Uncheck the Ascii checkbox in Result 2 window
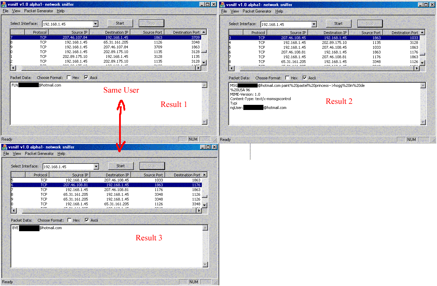The width and height of the screenshot is (437, 286). [305, 78]
